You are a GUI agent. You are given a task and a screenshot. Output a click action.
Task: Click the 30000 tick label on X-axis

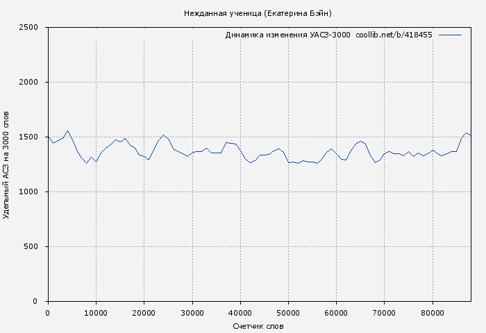point(192,313)
